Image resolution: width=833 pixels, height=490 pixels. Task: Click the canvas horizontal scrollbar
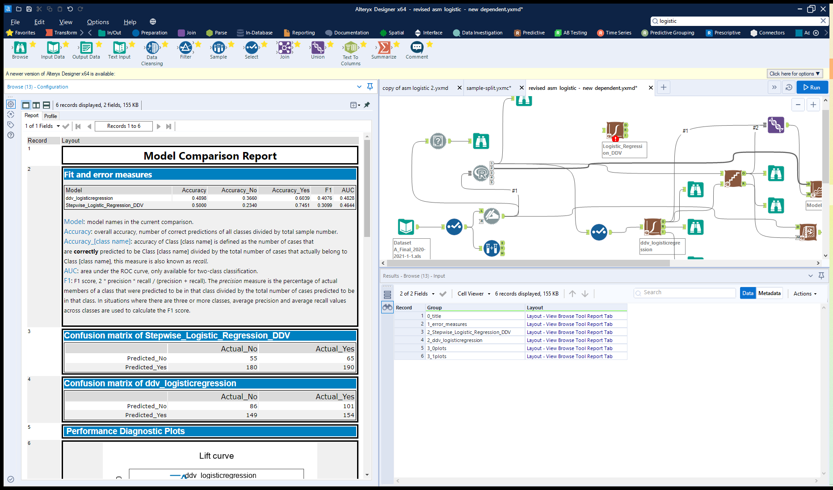point(527,263)
